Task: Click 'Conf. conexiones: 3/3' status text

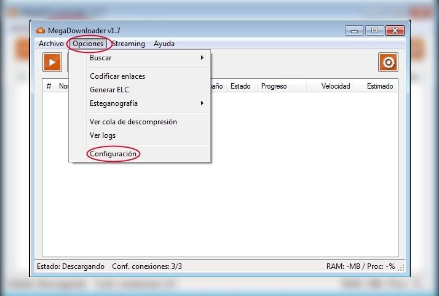Action: [x=147, y=266]
